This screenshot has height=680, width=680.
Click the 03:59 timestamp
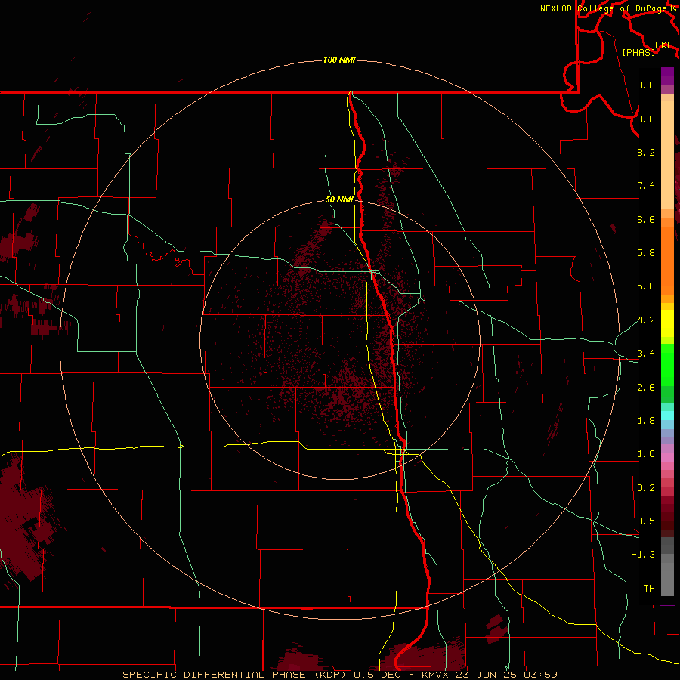[x=540, y=675]
